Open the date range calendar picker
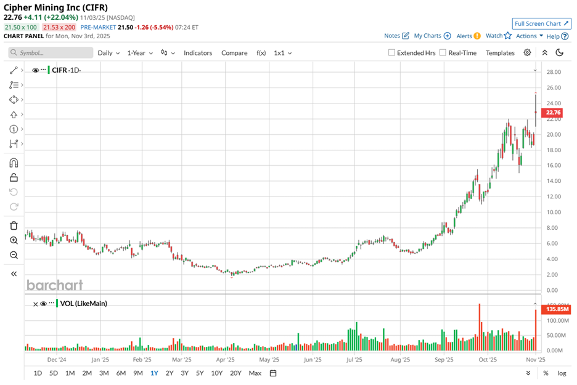The image size is (577, 385). click(273, 373)
